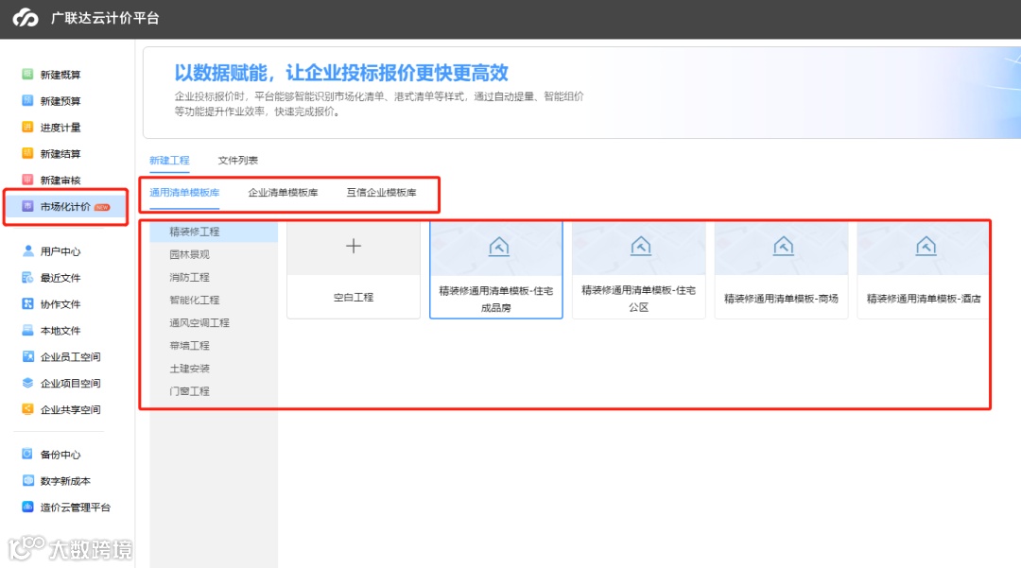
Task: Click the 新建预算 sidebar icon
Action: 27,100
